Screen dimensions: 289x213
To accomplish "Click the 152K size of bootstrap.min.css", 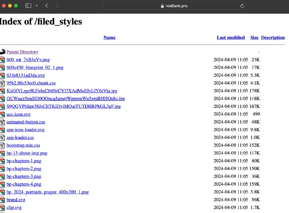I will 255,145.
